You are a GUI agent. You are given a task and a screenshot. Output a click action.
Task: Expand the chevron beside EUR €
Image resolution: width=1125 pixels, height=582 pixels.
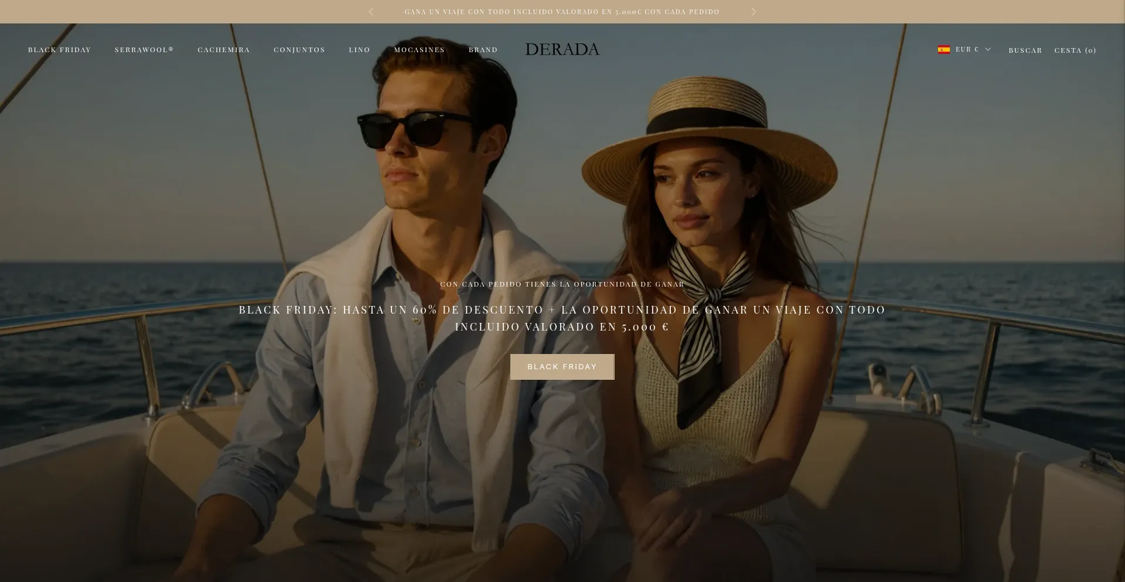click(988, 50)
